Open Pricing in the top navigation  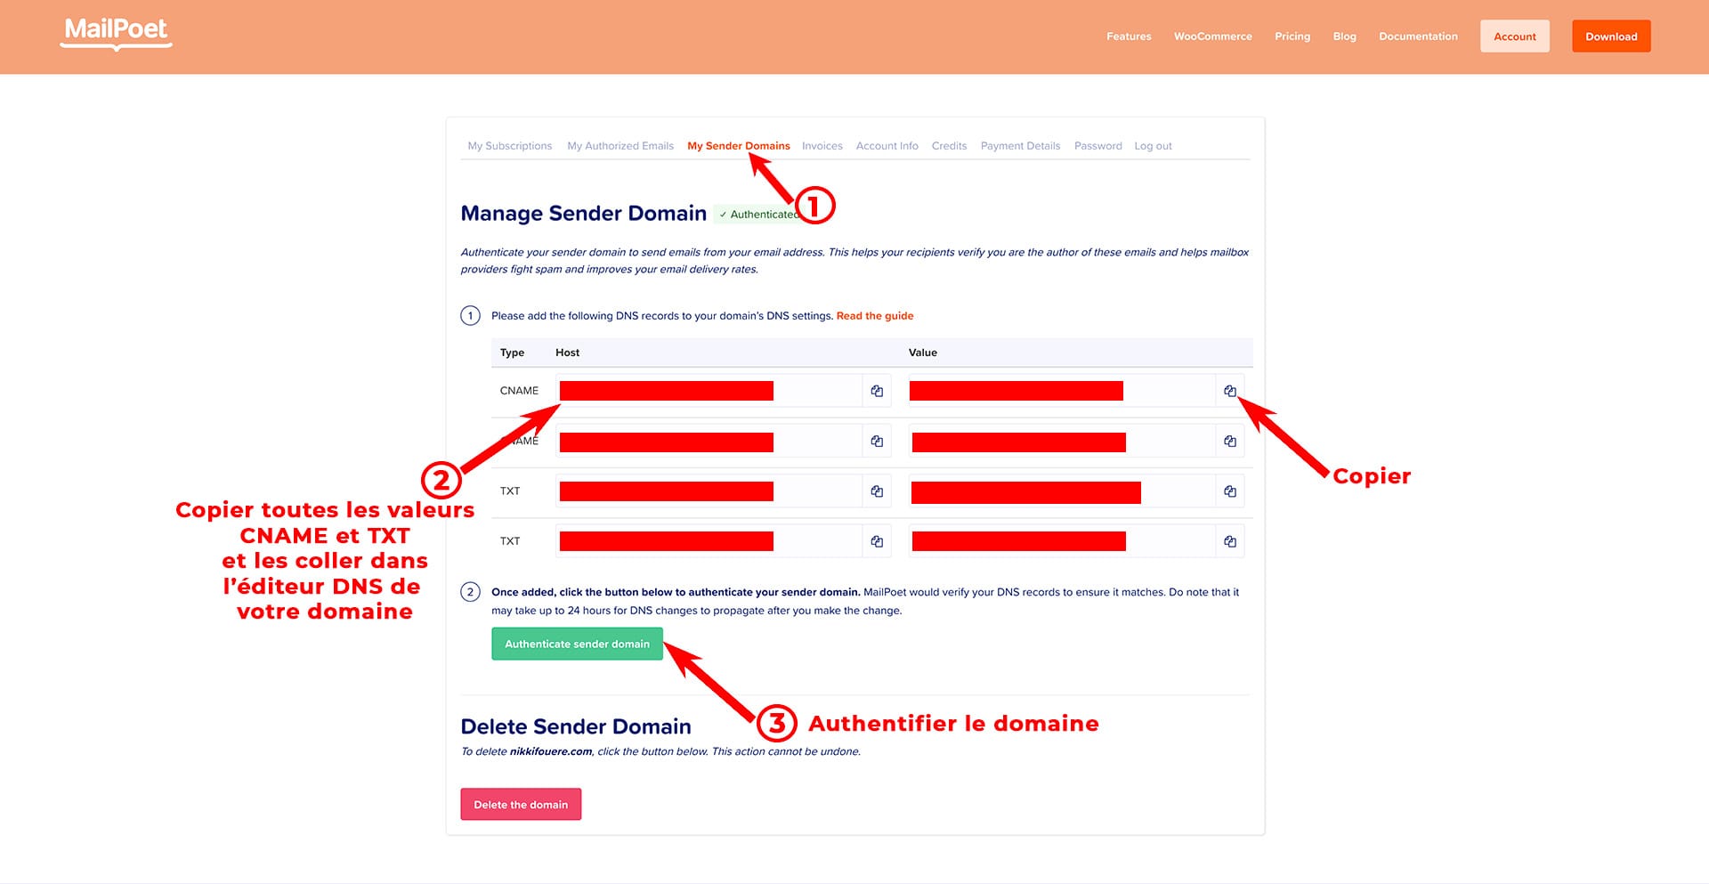pyautogui.click(x=1292, y=36)
